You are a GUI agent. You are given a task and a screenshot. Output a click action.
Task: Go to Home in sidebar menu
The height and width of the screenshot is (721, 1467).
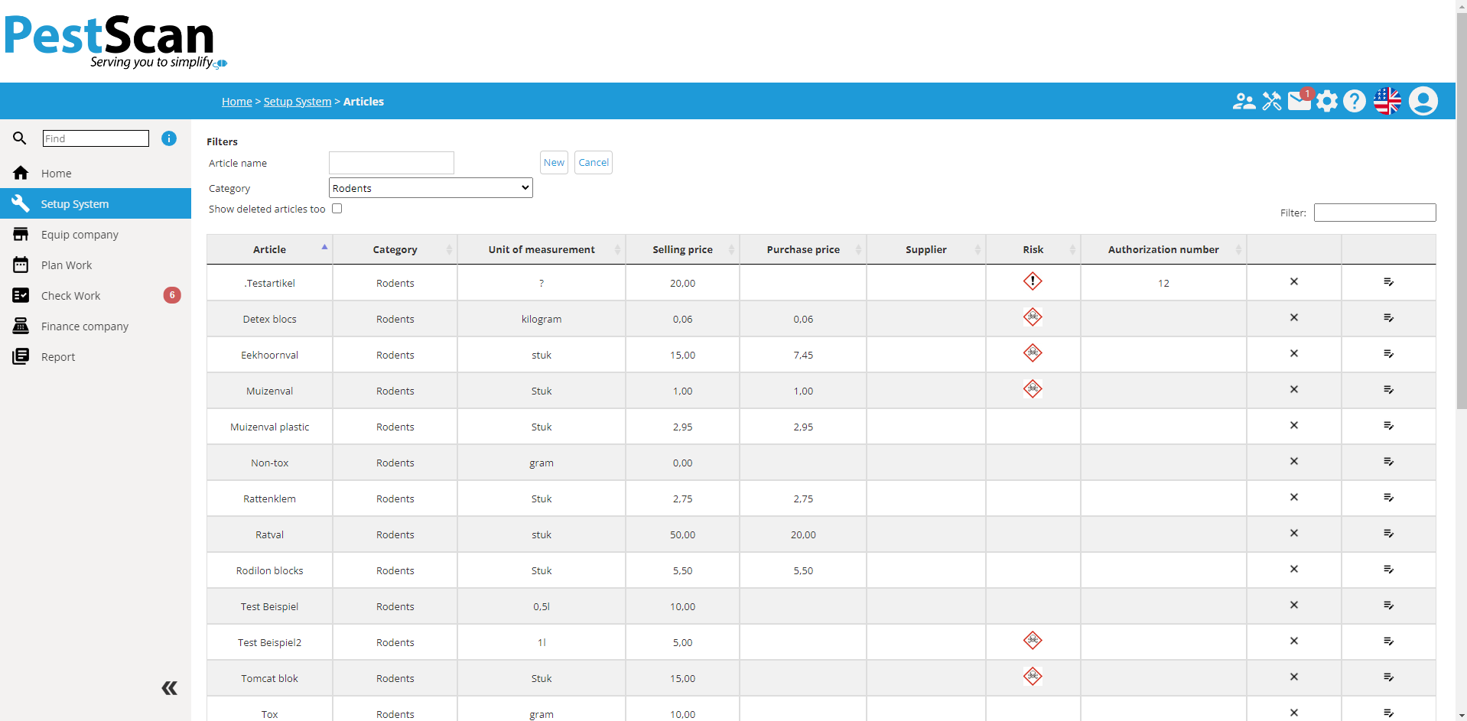pyautogui.click(x=96, y=174)
